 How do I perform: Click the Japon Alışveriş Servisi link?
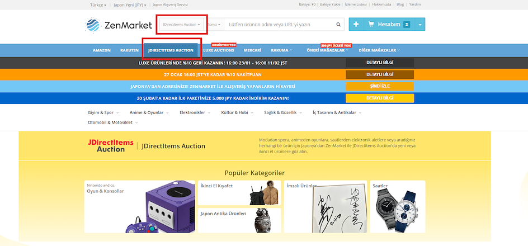click(170, 4)
